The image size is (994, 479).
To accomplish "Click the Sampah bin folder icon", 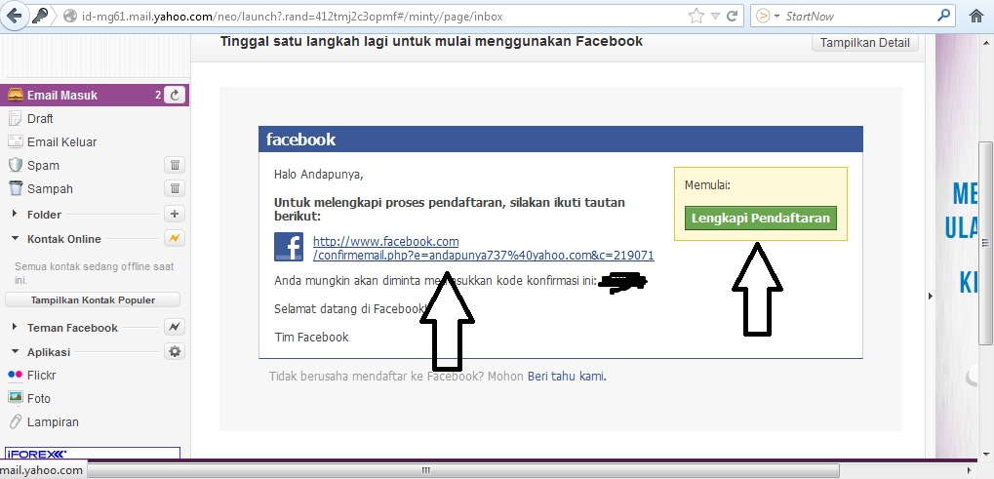I will [x=16, y=188].
